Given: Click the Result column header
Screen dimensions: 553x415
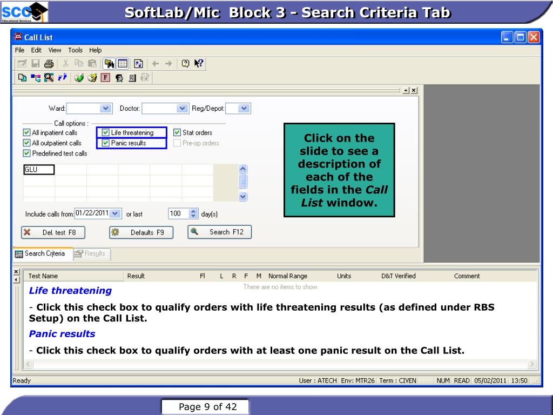Looking at the screenshot, I should point(136,276).
